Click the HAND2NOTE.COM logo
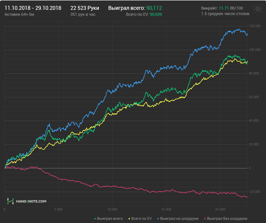Screen dimensions: 266x223 [x=27, y=201]
